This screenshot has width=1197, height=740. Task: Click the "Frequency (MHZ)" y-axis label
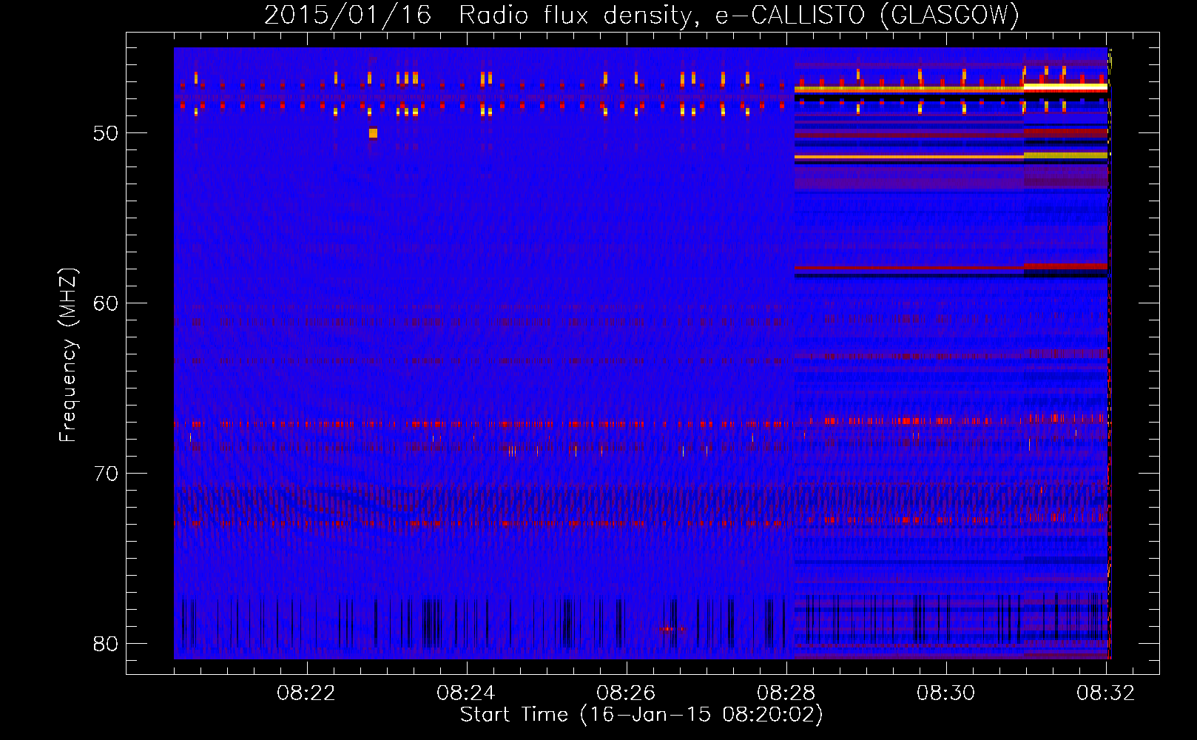click(68, 355)
